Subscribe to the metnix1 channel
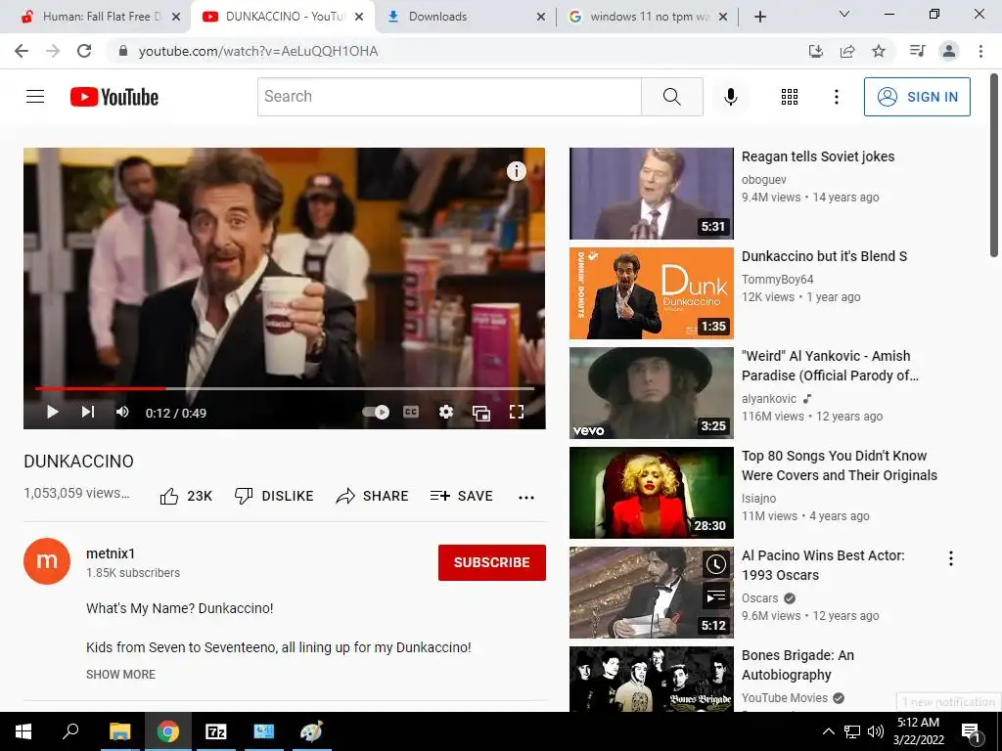The image size is (1002, 751). click(x=492, y=562)
